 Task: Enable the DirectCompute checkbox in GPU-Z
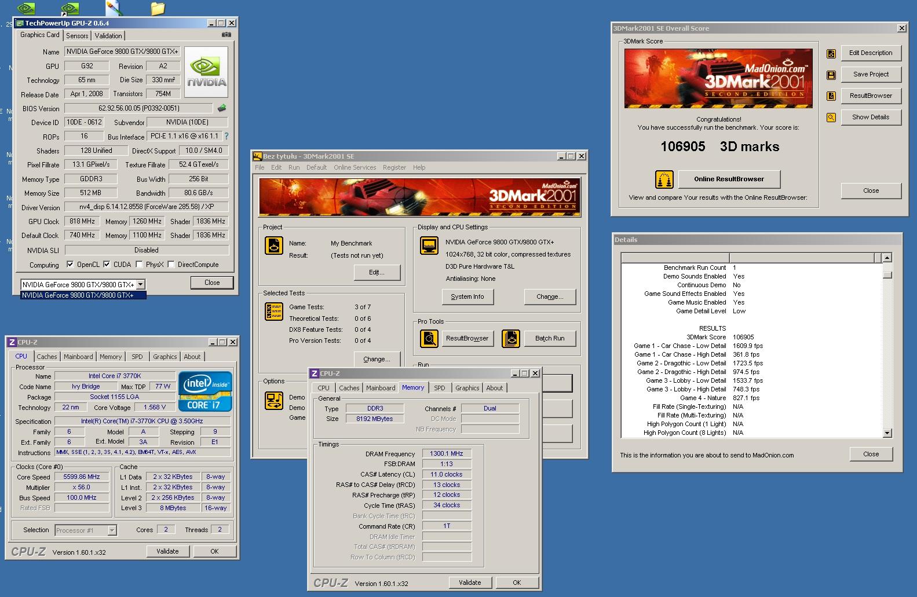(x=171, y=264)
